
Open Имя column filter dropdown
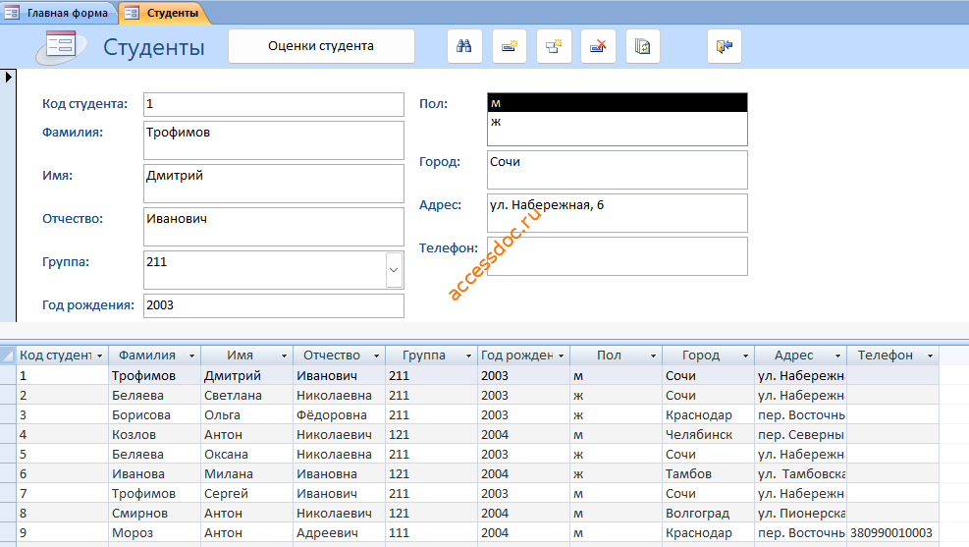click(285, 356)
